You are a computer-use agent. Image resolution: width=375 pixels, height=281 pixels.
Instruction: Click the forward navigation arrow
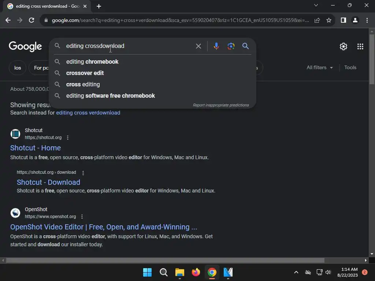click(20, 20)
